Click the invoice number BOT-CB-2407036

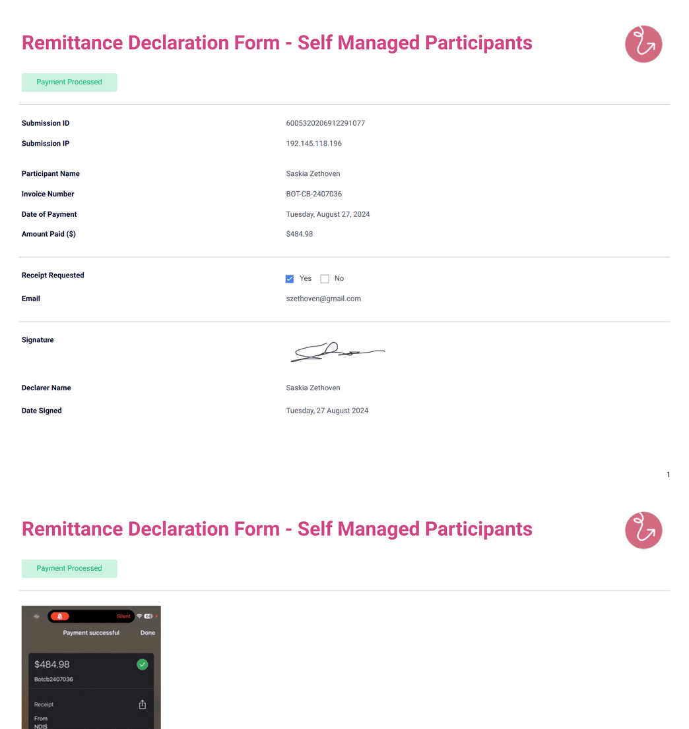313,194
